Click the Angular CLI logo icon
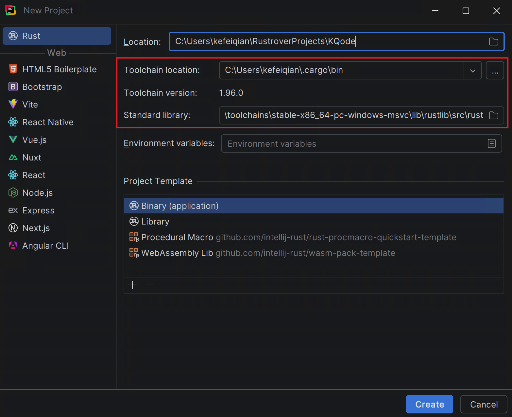This screenshot has height=417, width=512. click(13, 245)
